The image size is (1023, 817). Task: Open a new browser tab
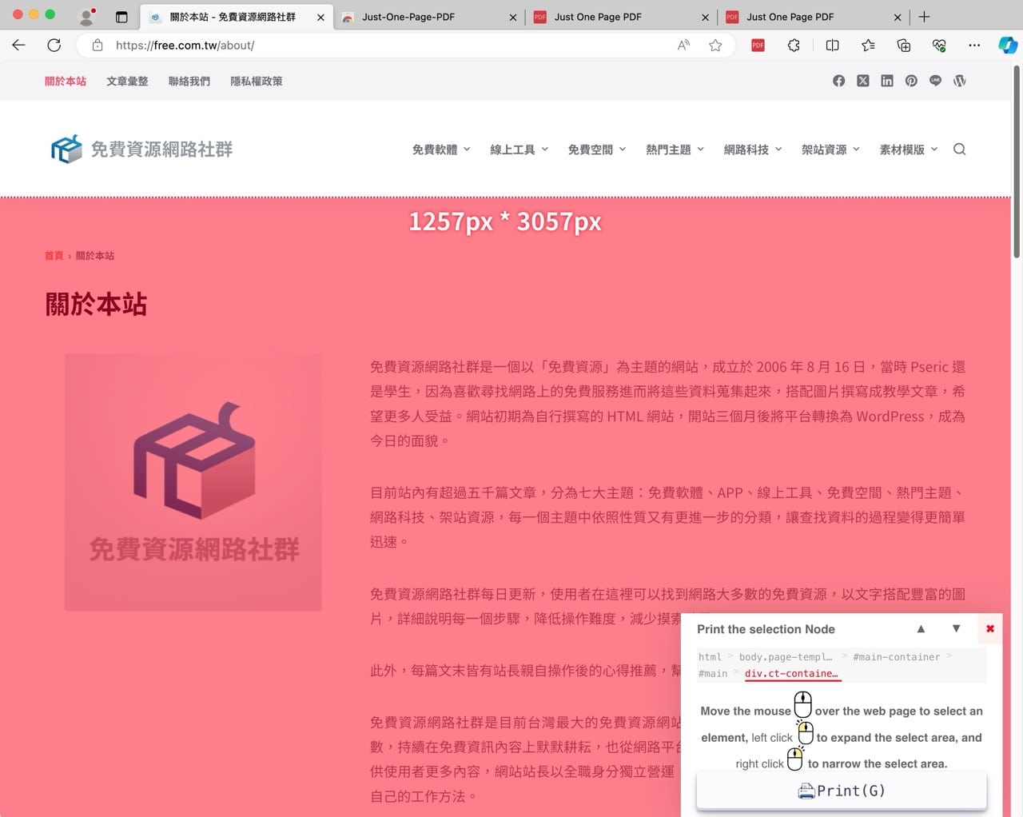click(x=924, y=17)
